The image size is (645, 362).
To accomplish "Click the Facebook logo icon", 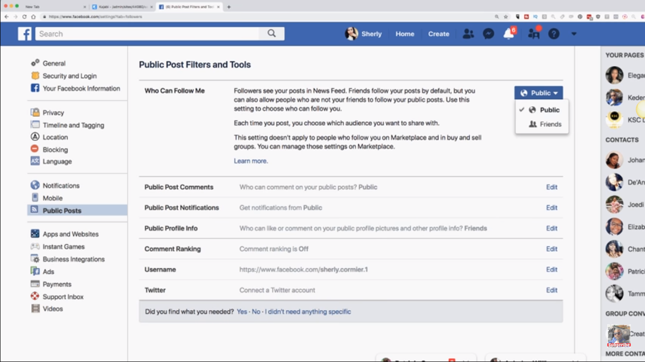I will click(25, 34).
